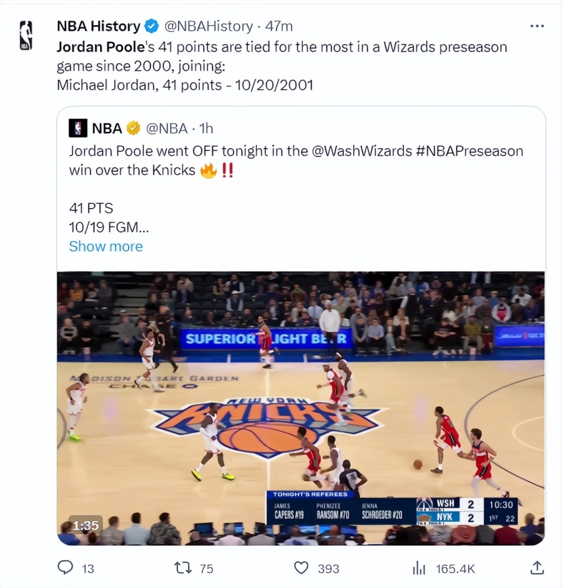The image size is (562, 588).
Task: Click the share upload icon
Action: click(537, 567)
